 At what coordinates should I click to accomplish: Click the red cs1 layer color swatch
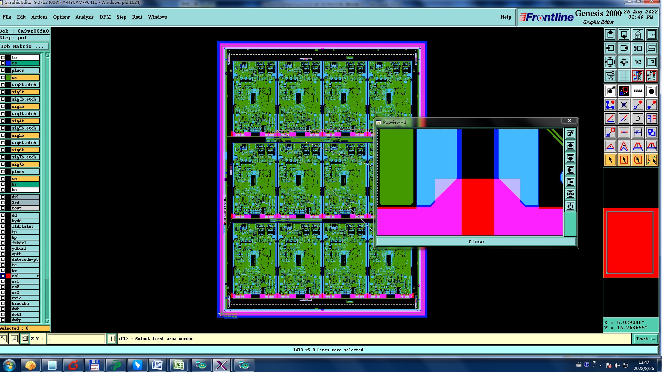tap(8, 276)
